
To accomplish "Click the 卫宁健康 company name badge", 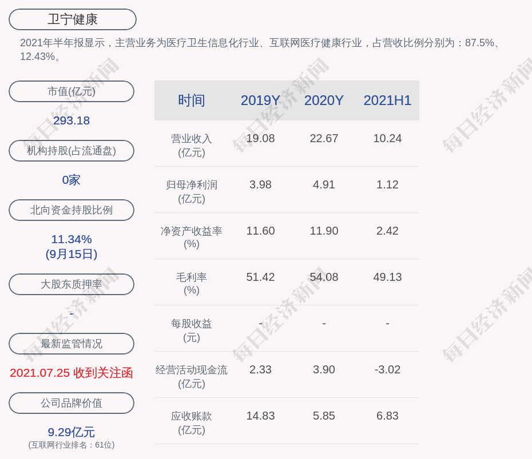I will (72, 19).
